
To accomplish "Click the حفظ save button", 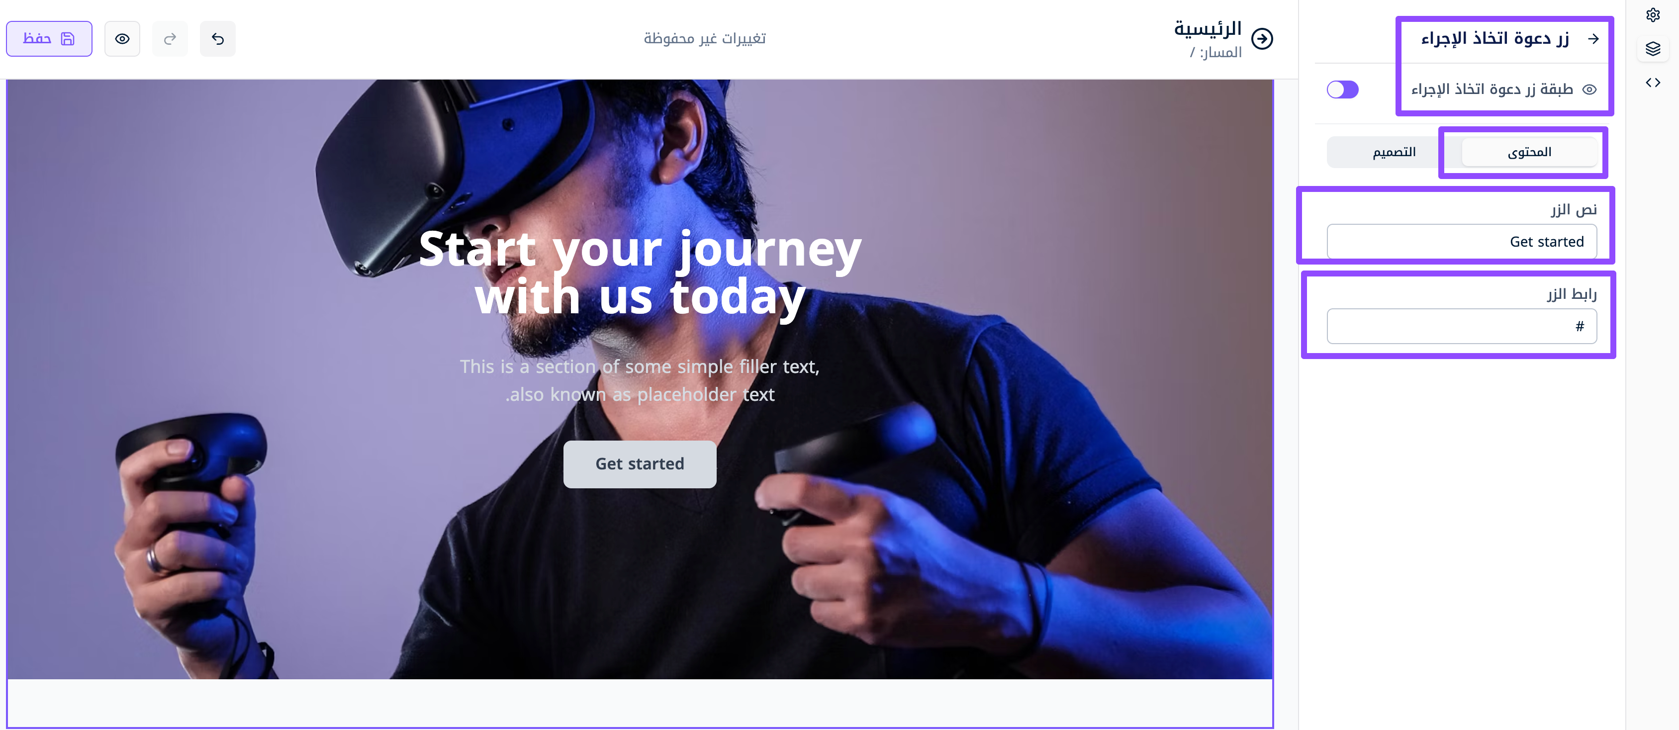I will (49, 38).
